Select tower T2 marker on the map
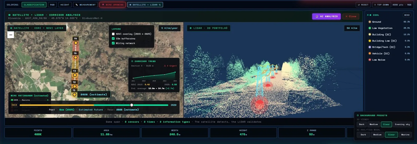 (x=75, y=86)
